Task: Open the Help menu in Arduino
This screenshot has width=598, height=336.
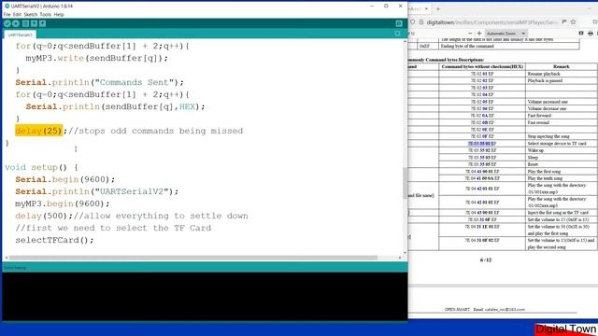Action: [59, 15]
